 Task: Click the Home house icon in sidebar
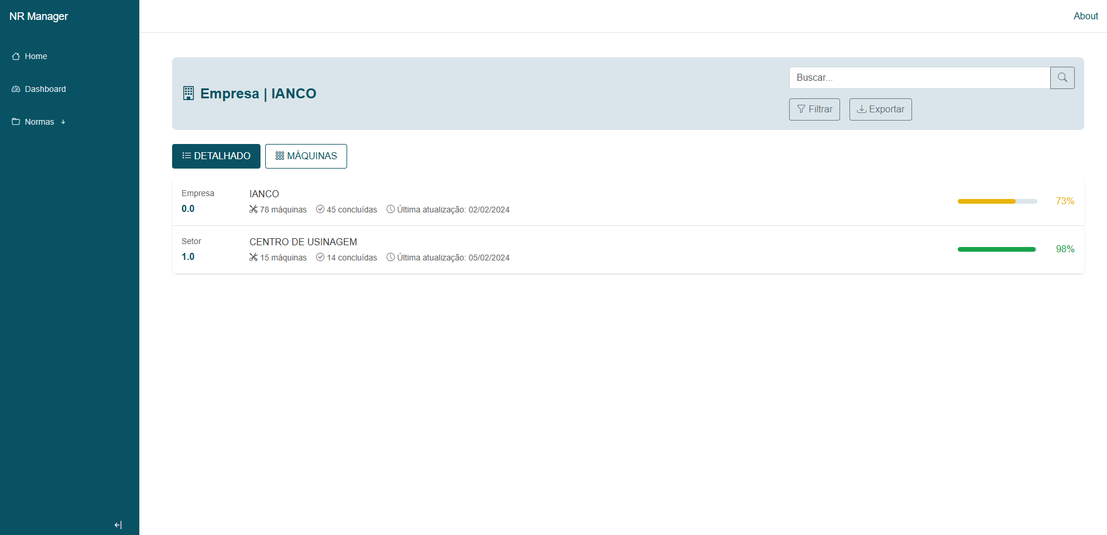click(x=16, y=57)
